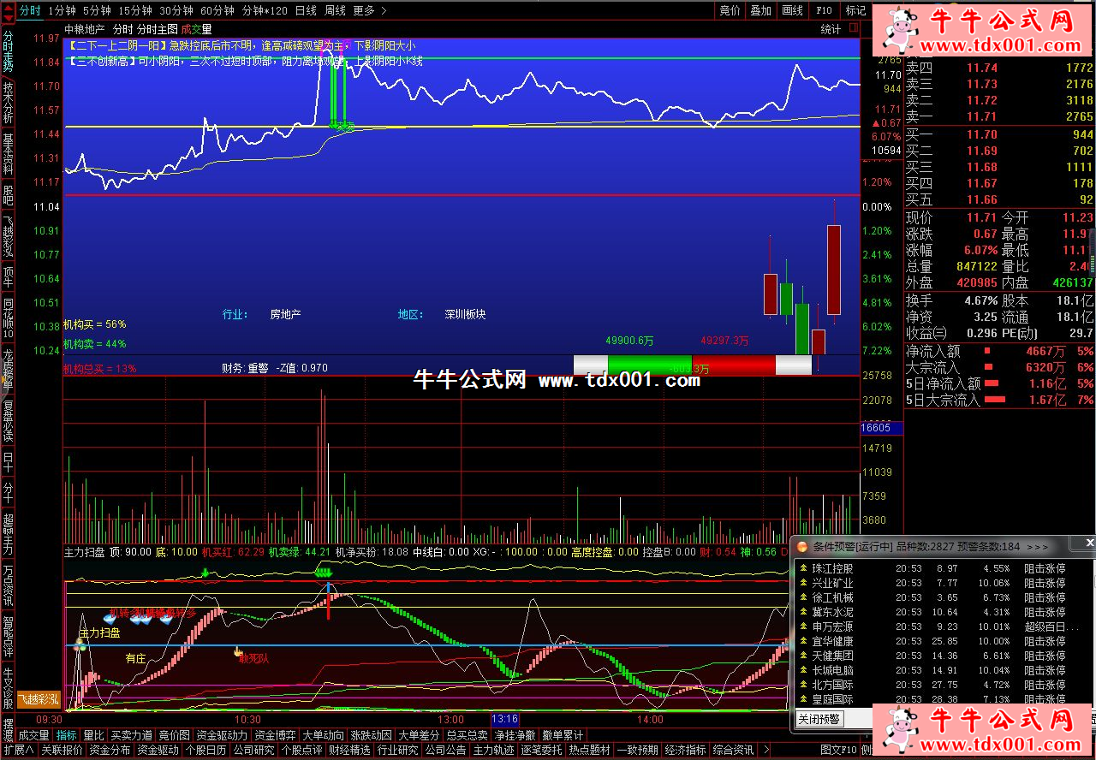Select the 珠江控股 alert row
The image size is (1096, 760).
943,568
